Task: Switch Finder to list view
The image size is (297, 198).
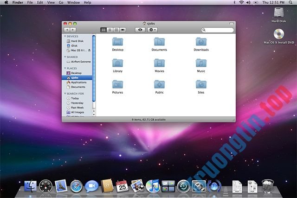Action: click(110, 30)
